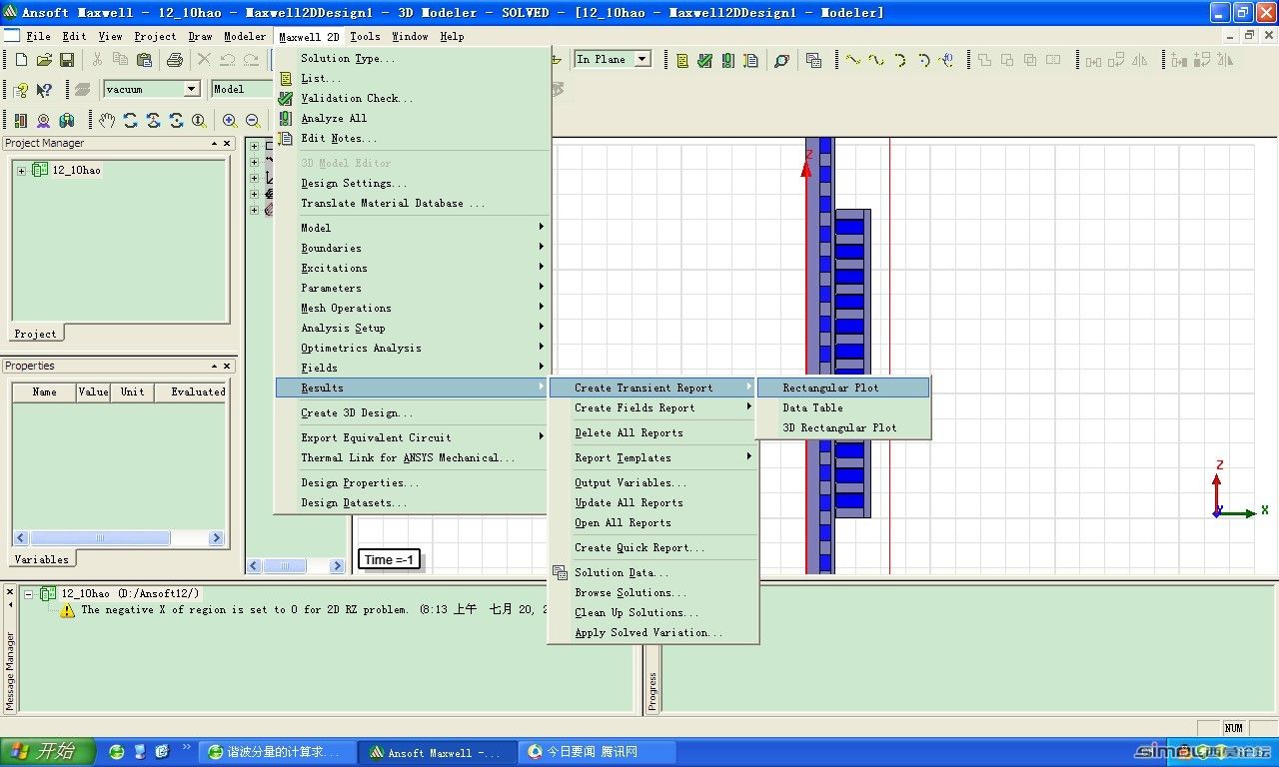The image size is (1279, 767).
Task: Choose Solution Type from the Maxwell 2D menu
Action: click(x=413, y=58)
